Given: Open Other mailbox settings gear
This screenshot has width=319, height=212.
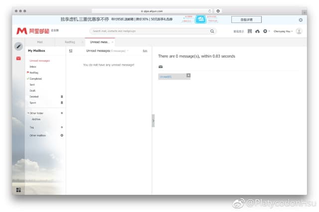Looking at the screenshot, I should (62, 135).
